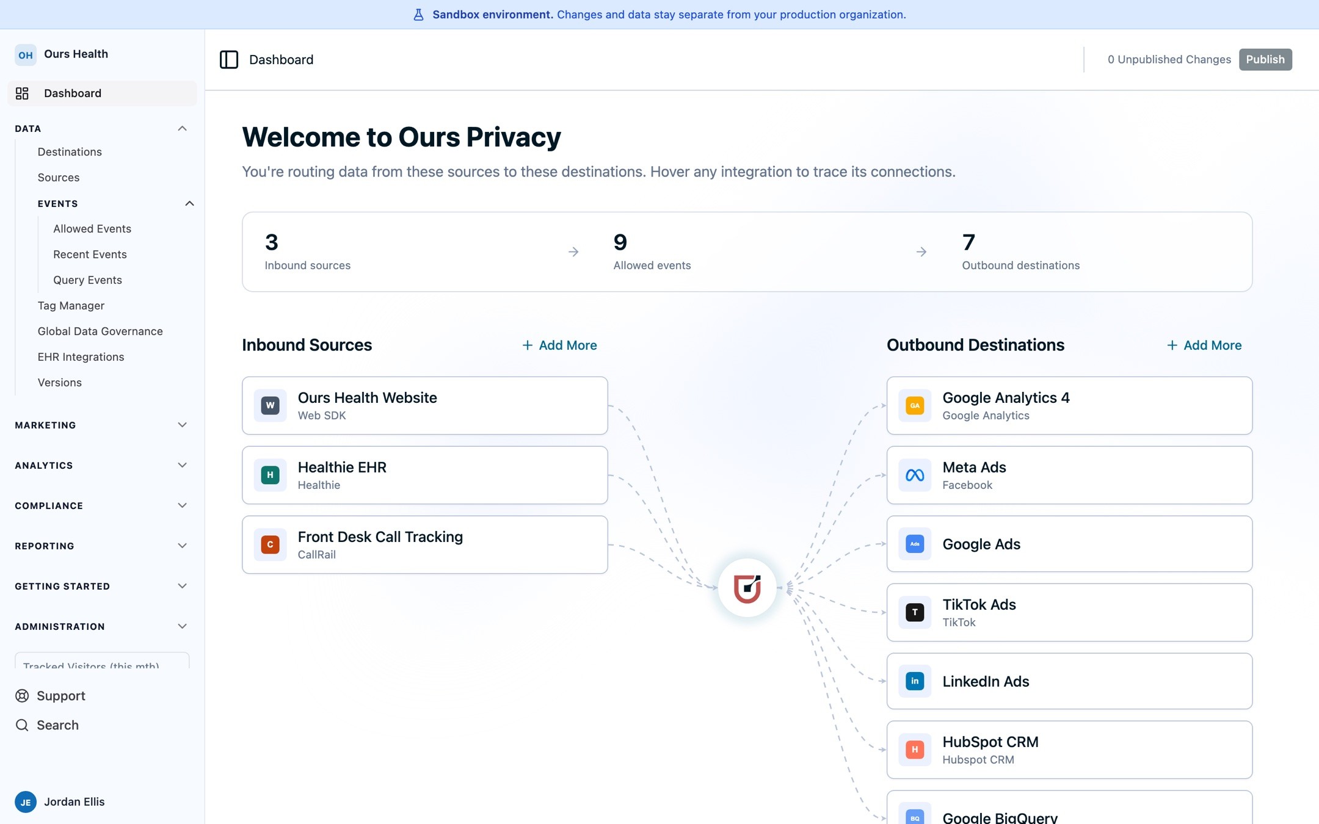The width and height of the screenshot is (1319, 824).
Task: Click the plus icon beside Inbound Add More
Action: click(x=528, y=345)
